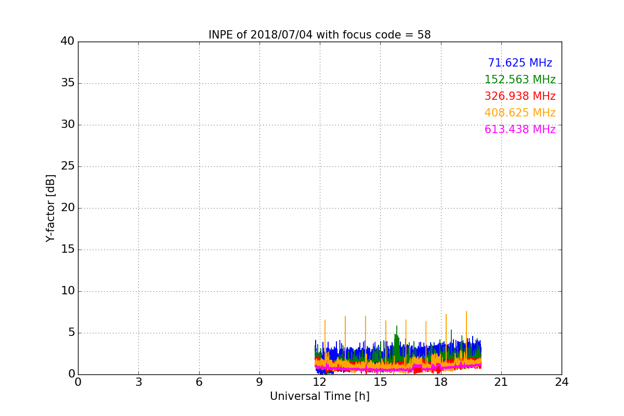The image size is (624, 416).
Task: Select the orange 408.625 MHz legend label
Action: pos(520,113)
